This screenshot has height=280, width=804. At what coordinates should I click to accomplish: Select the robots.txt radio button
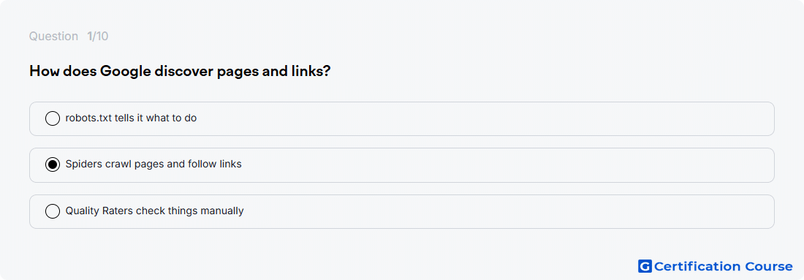pos(53,118)
